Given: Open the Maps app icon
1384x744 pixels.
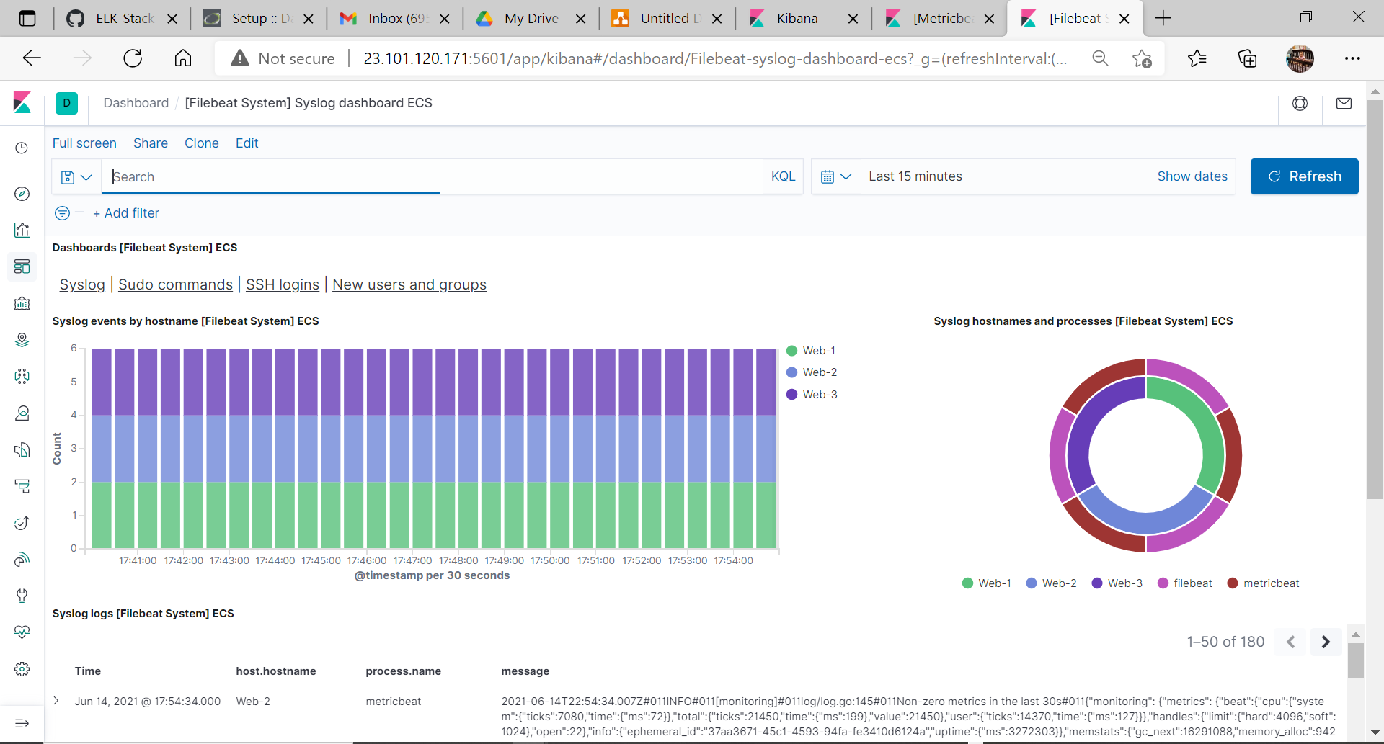Looking at the screenshot, I should click(x=22, y=339).
